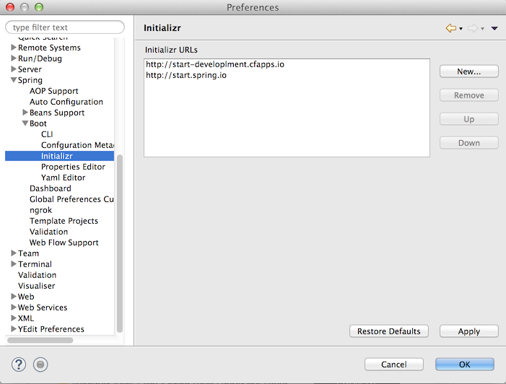
Task: Collapse the Boot tree node
Action: tap(25, 123)
